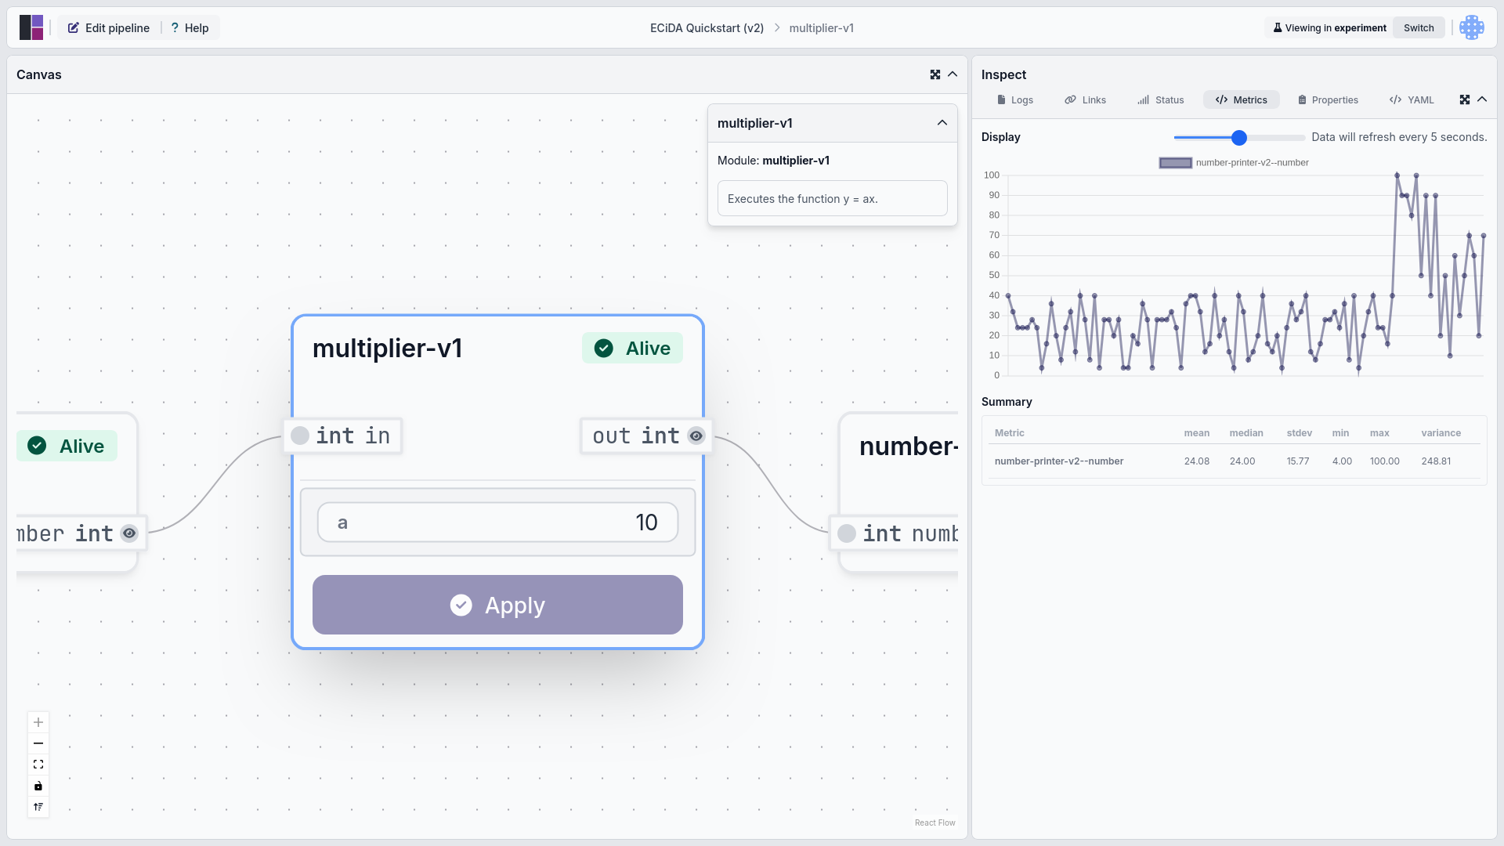Click the max value 100.00

coord(1384,461)
